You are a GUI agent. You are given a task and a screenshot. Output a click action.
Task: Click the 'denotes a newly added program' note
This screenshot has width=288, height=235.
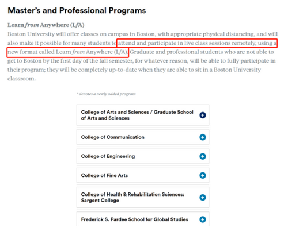(106, 94)
